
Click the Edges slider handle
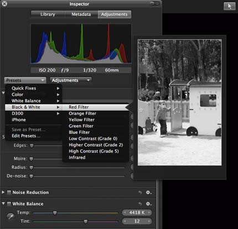(32, 145)
